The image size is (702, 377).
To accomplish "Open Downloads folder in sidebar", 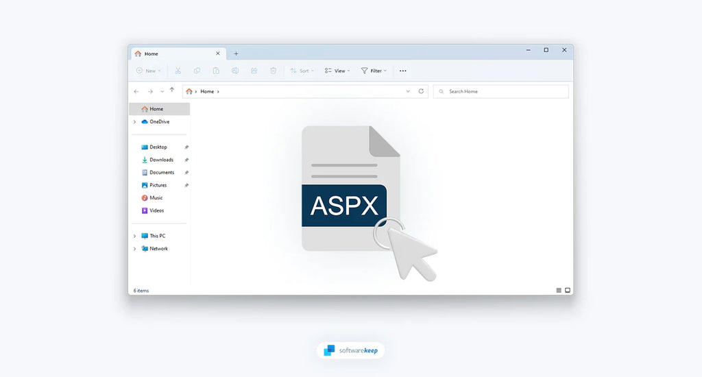I will (x=161, y=160).
